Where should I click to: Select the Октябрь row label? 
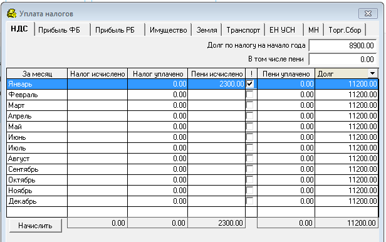pyautogui.click(x=22, y=180)
